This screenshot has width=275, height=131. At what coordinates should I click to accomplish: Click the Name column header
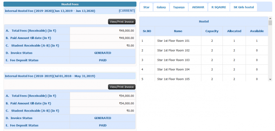(x=178, y=31)
